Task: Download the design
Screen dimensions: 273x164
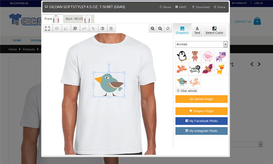Action: tap(201, 7)
